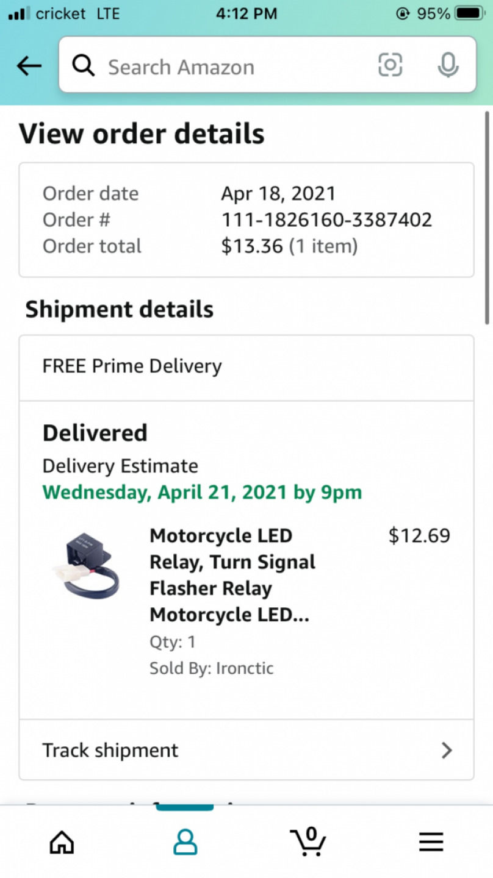Expand the Track shipment chevron

[447, 750]
